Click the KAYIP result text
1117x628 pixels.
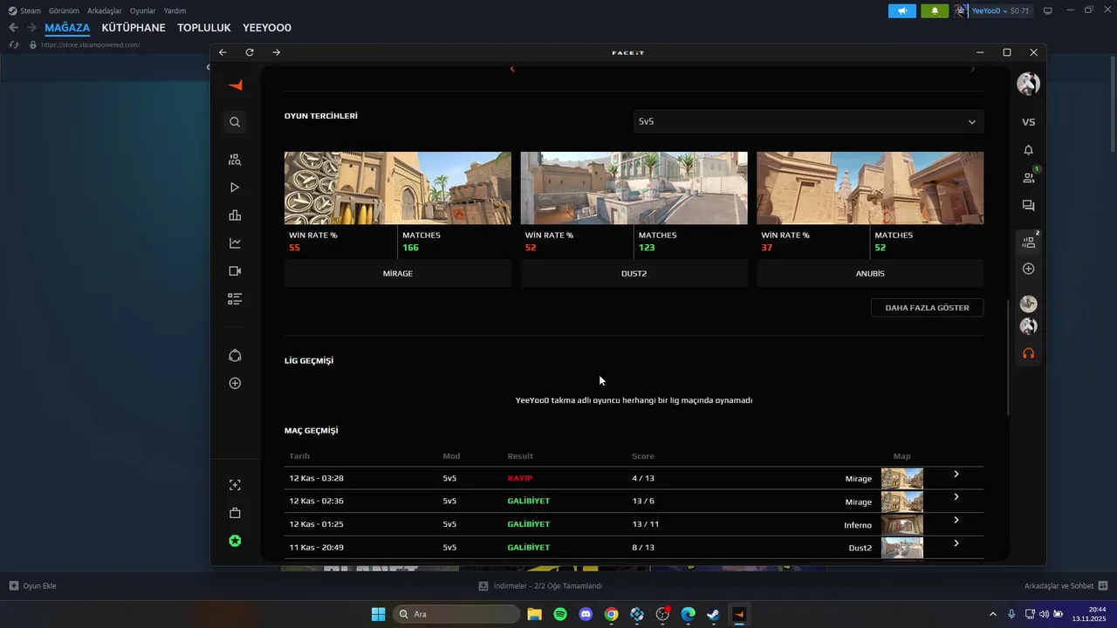point(520,478)
